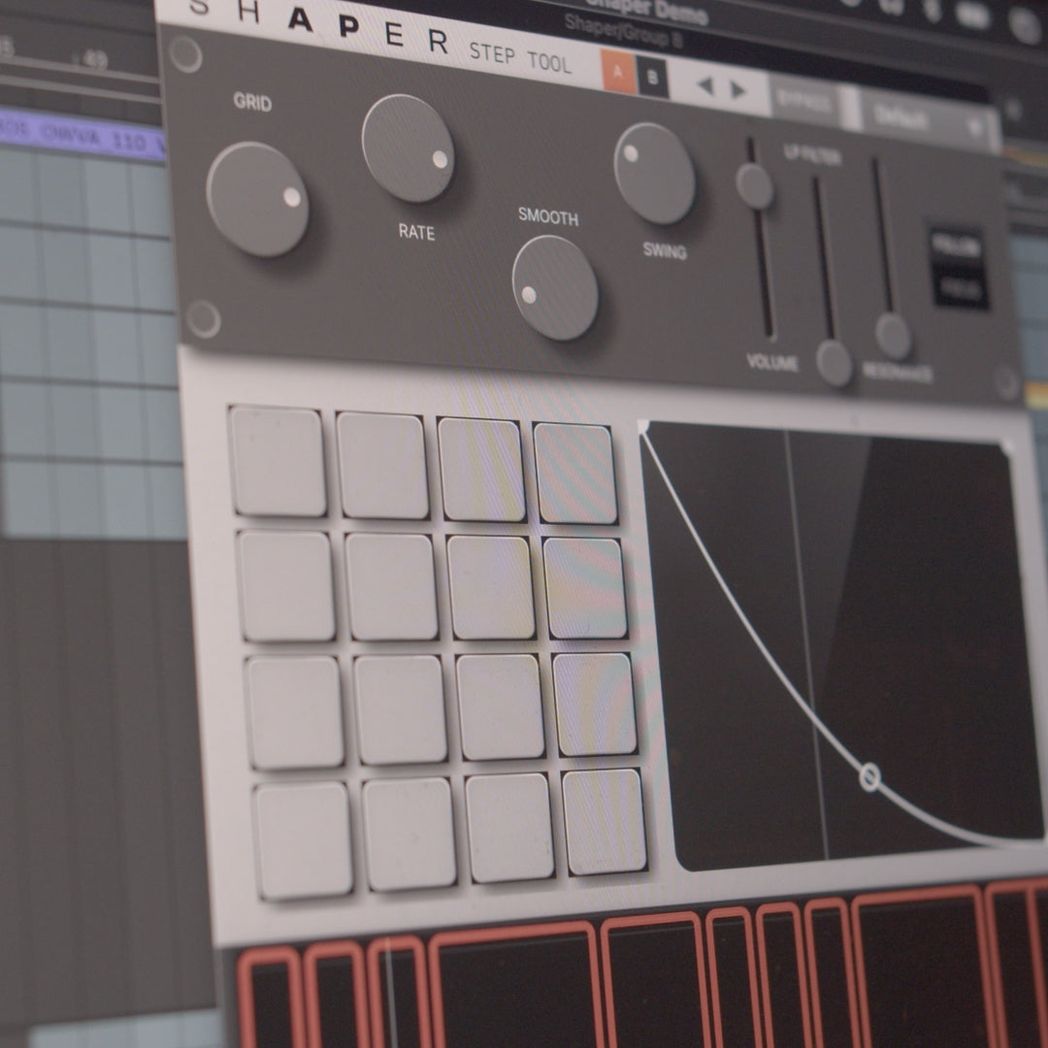Click the upper option in the black mode box
This screenshot has width=1048, height=1048.
957,247
